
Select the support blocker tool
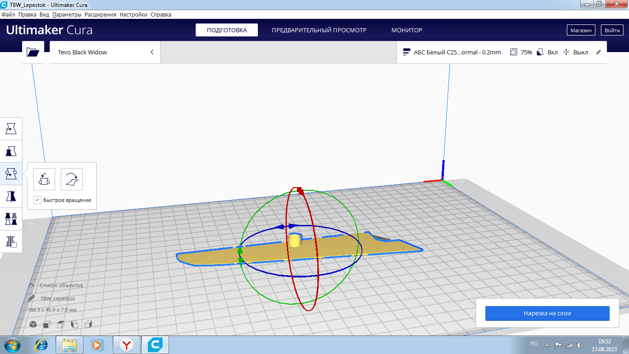[x=11, y=242]
